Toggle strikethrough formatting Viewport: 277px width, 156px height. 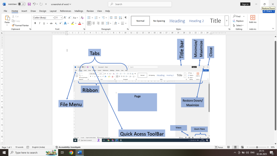tap(51, 23)
